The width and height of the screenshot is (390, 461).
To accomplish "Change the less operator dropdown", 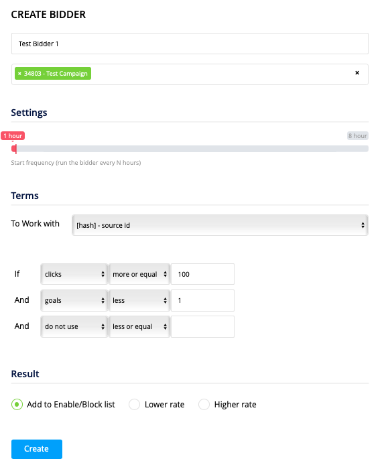I will (x=139, y=300).
